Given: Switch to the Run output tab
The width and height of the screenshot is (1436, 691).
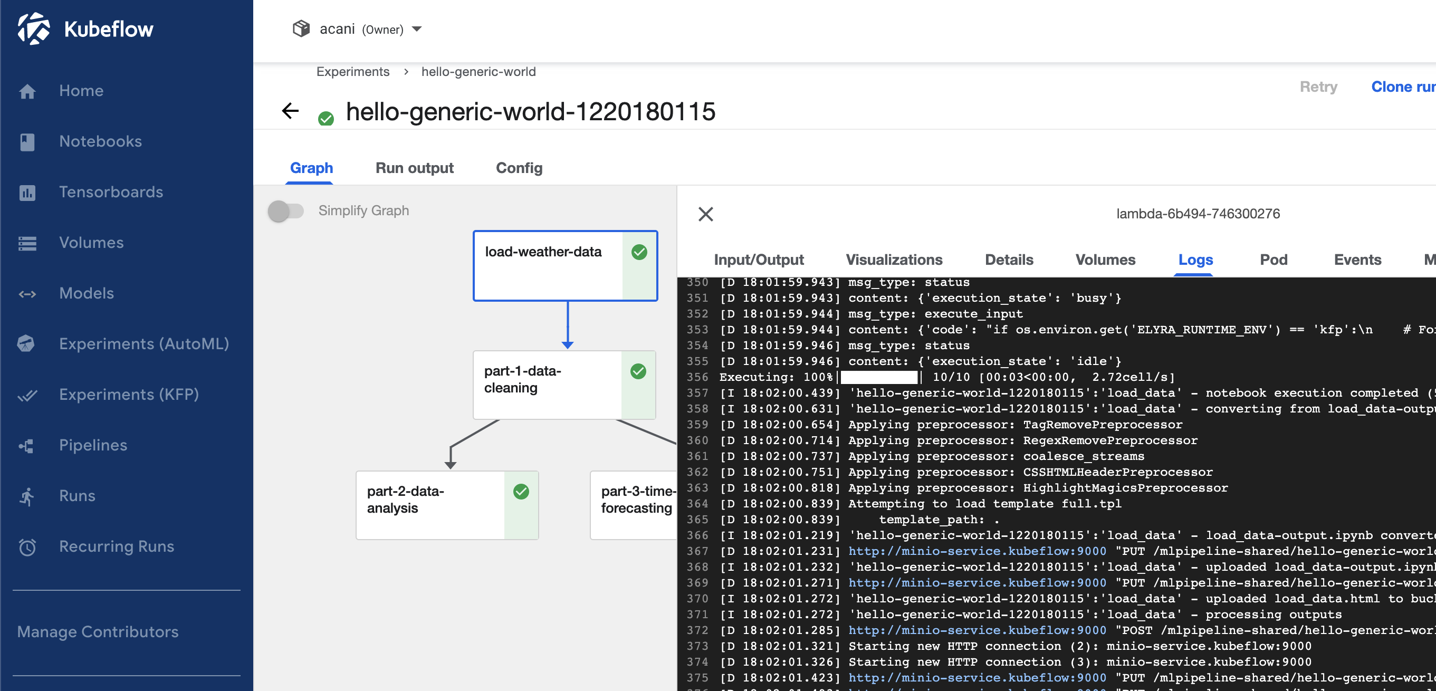Looking at the screenshot, I should coord(414,168).
